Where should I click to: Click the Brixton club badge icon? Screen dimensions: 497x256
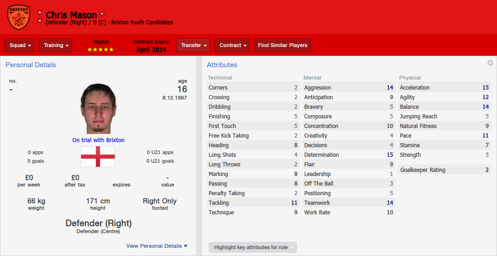coord(19,17)
